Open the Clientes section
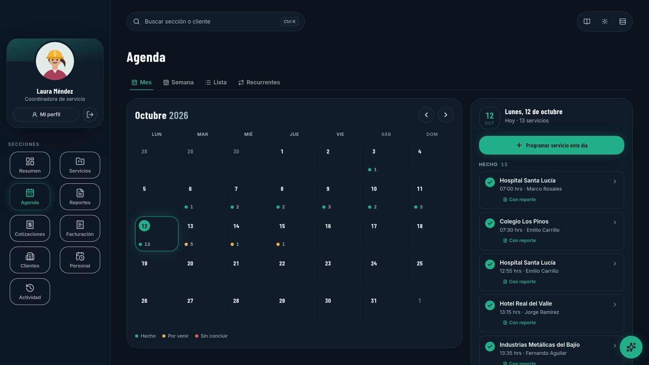 point(30,260)
